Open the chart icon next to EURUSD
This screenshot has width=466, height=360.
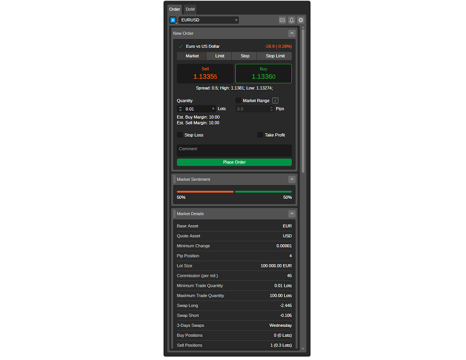(282, 20)
